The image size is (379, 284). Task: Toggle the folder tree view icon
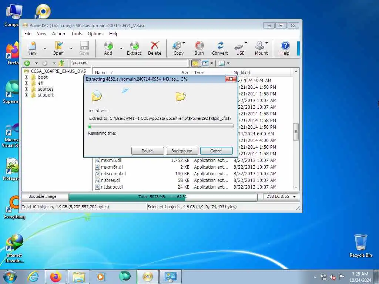point(196,63)
